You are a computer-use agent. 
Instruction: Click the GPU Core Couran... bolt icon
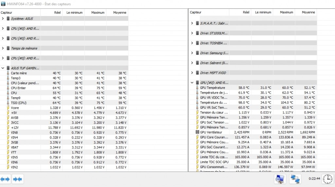click(197, 137)
